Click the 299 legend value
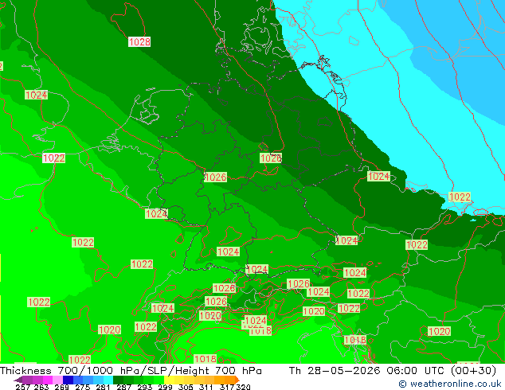The height and width of the screenshot is (390, 505). point(165,387)
